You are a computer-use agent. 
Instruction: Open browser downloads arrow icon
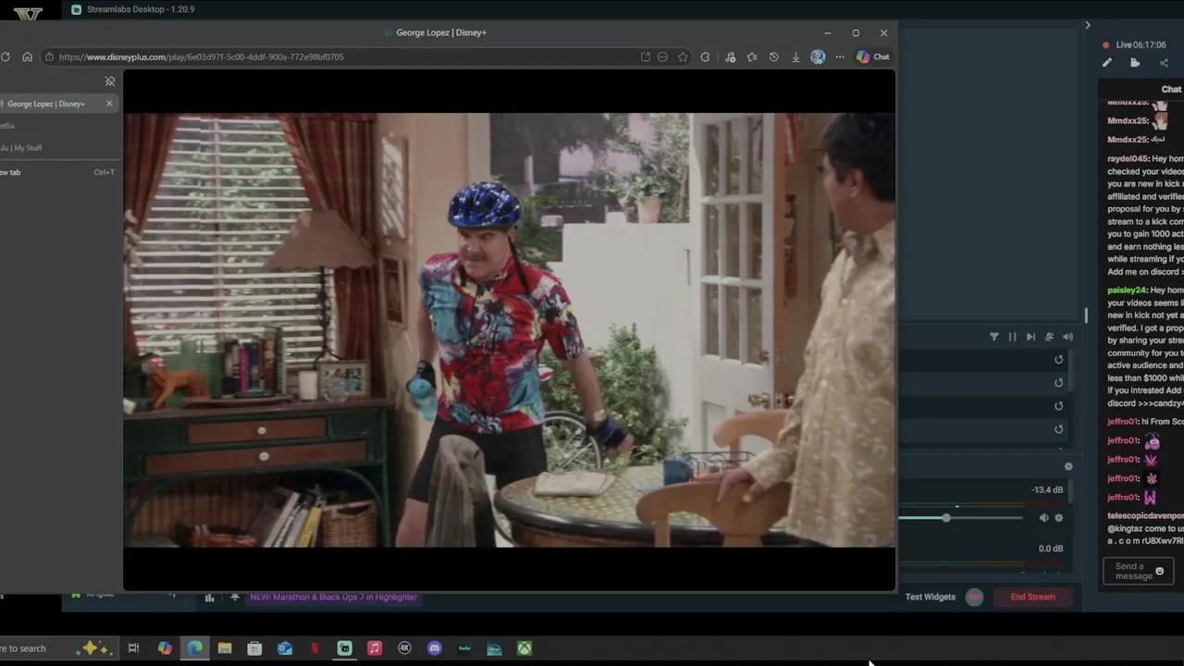(795, 56)
